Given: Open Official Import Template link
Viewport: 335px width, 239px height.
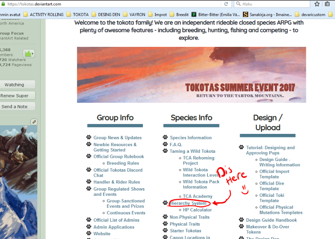Looking at the screenshot, I should 274,174.
